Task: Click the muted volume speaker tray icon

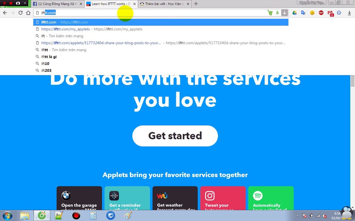Action: (x=324, y=216)
